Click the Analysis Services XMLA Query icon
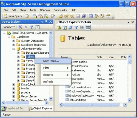 (46, 16)
